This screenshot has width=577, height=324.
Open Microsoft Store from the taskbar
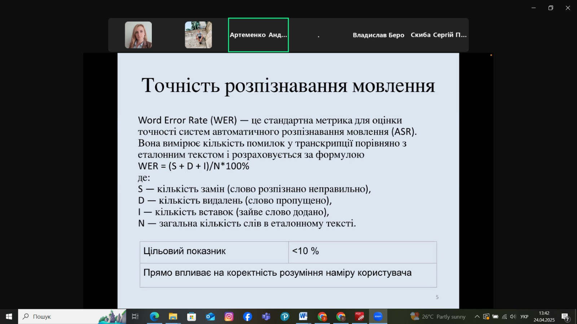(x=191, y=316)
